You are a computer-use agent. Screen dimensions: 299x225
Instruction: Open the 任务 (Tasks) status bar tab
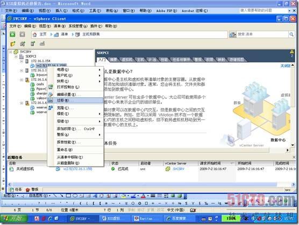[16, 189]
